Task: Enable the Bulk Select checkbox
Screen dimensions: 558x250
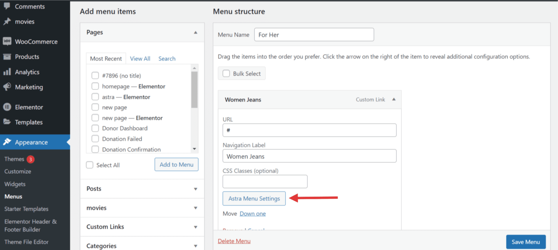Action: pyautogui.click(x=226, y=73)
